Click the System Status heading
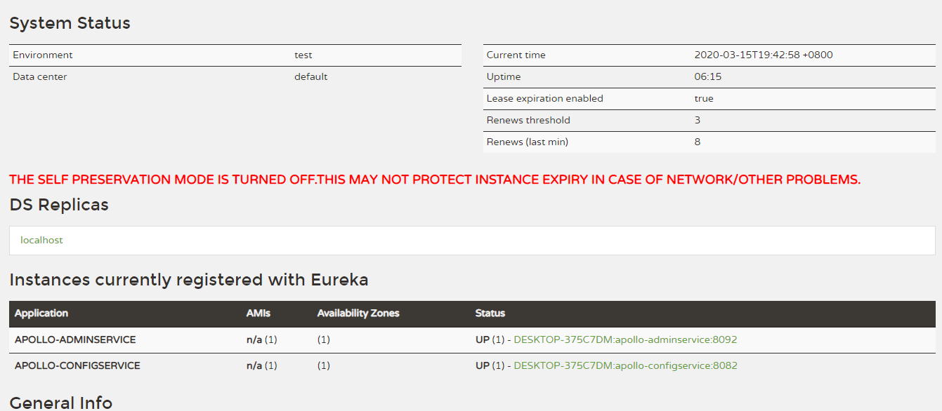This screenshot has width=942, height=411. pos(70,23)
